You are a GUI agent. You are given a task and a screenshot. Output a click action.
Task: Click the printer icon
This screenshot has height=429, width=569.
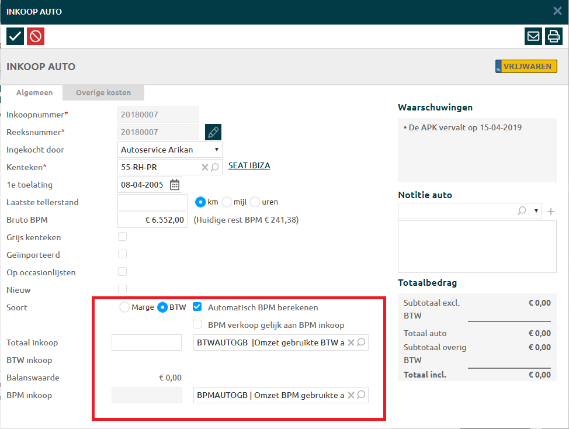pyautogui.click(x=553, y=36)
